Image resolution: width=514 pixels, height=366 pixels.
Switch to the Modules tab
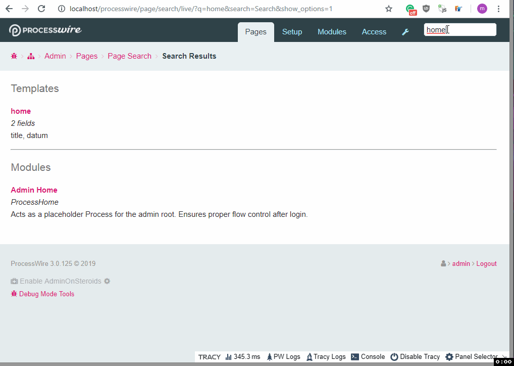pos(332,31)
